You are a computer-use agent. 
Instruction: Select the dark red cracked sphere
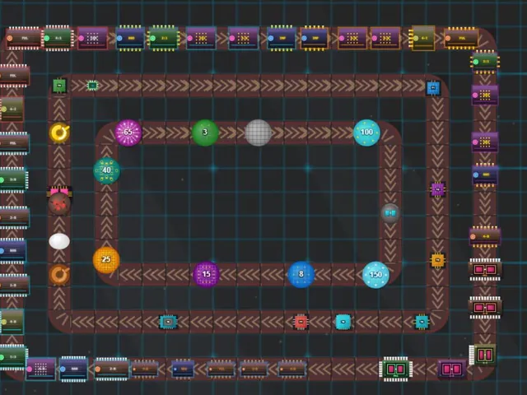59,204
